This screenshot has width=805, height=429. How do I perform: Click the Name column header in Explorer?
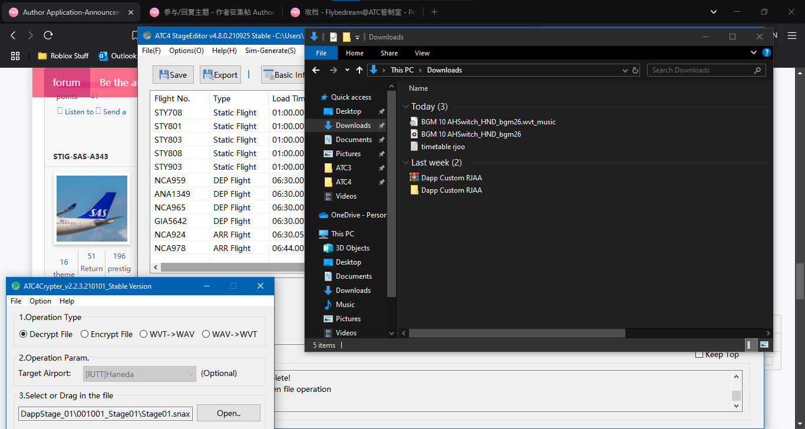[418, 88]
